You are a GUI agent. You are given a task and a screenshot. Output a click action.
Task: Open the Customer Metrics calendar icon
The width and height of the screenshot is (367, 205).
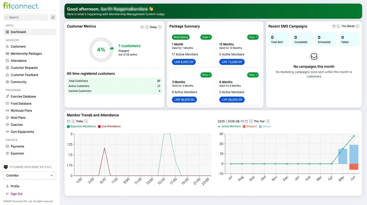point(142,27)
